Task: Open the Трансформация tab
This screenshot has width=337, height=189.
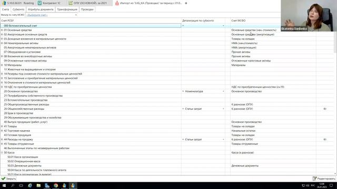Action: 67,9
